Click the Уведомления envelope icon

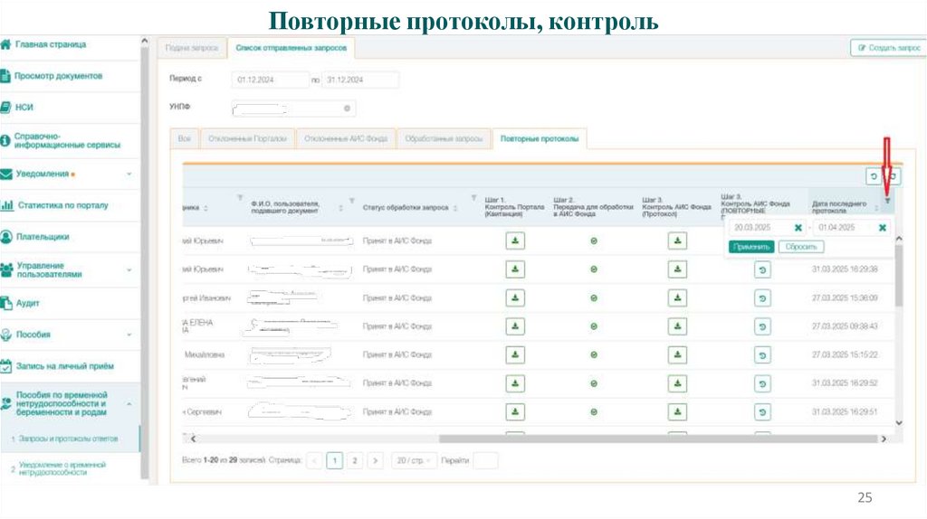pyautogui.click(x=6, y=175)
